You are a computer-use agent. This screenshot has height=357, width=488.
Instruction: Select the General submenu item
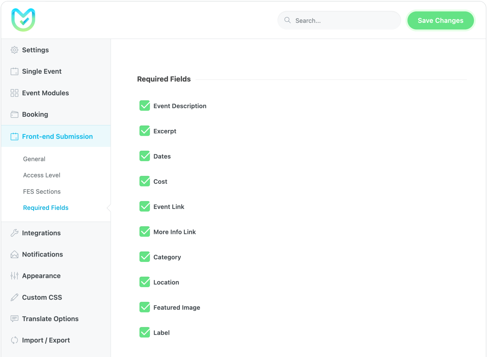[34, 159]
